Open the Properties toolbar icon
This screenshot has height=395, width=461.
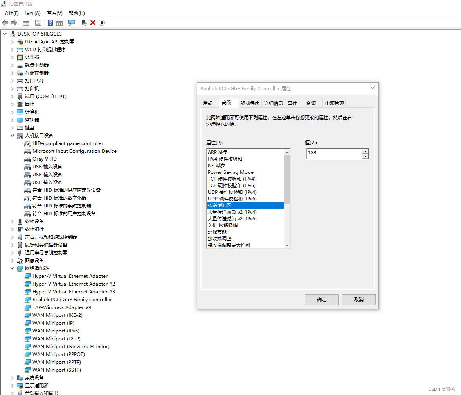pyautogui.click(x=38, y=23)
